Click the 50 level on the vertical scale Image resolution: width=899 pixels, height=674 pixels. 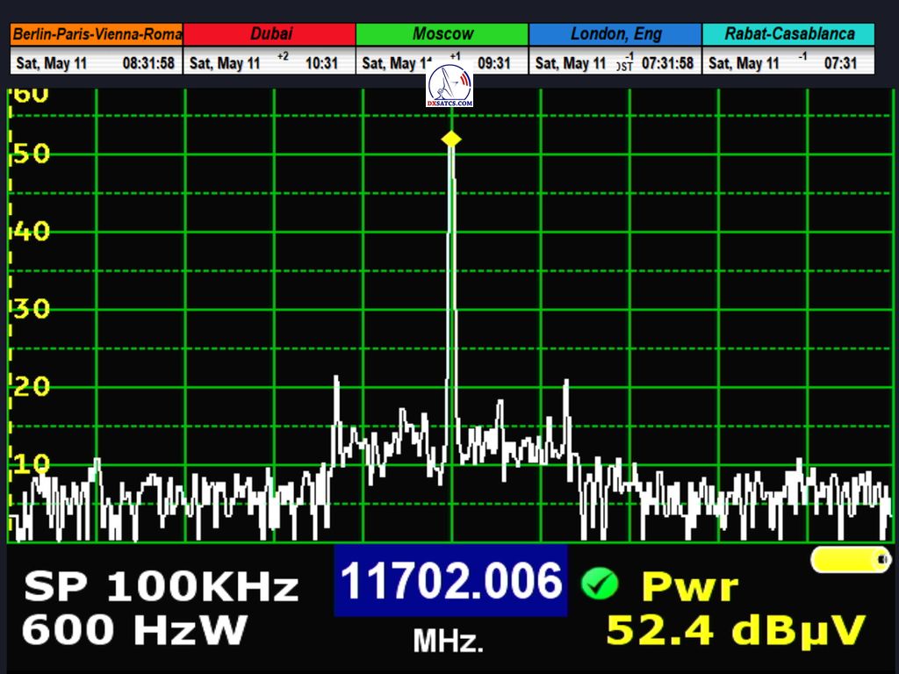point(31,154)
